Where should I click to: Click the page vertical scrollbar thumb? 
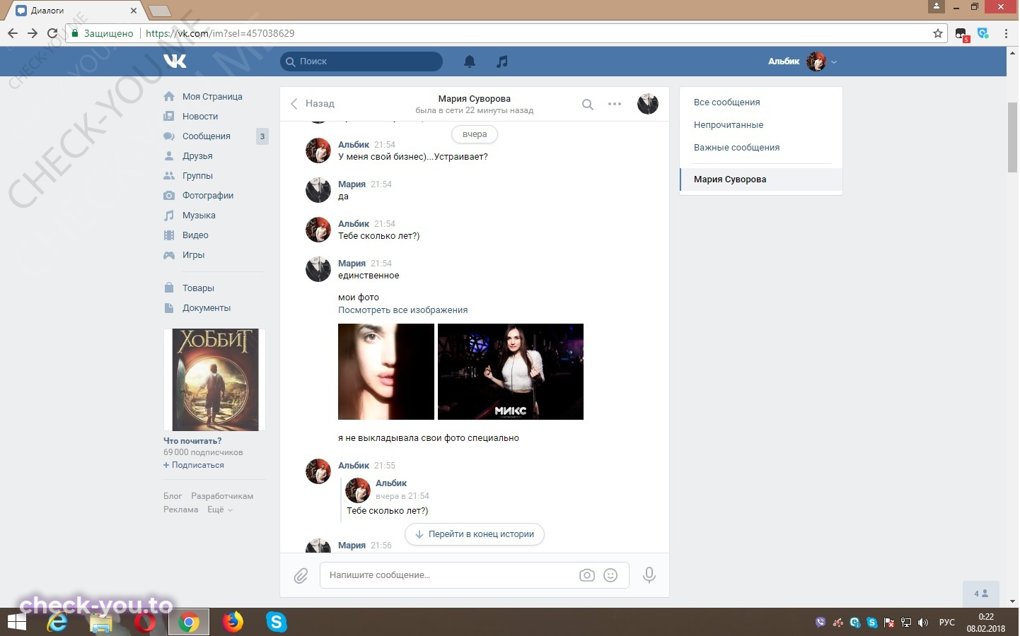pos(1013,137)
